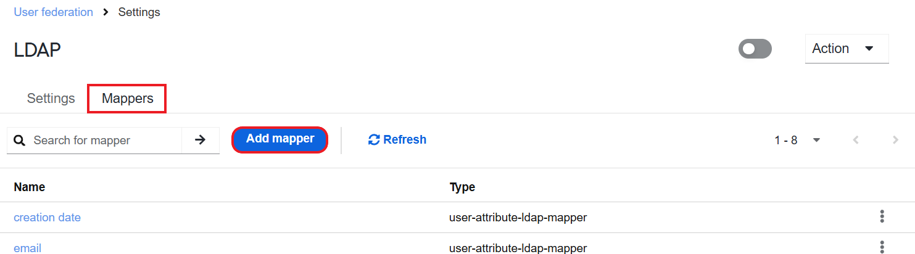
Task: Go back to User federation breadcrumb
Action: coord(54,12)
